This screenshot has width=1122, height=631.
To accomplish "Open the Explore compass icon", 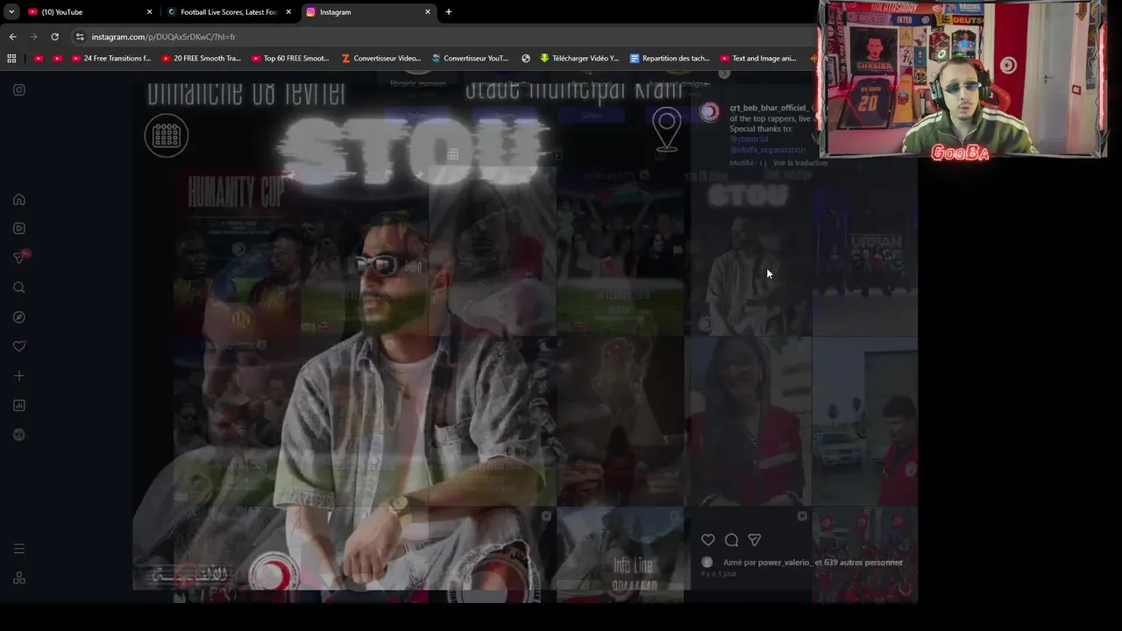I will [x=19, y=317].
